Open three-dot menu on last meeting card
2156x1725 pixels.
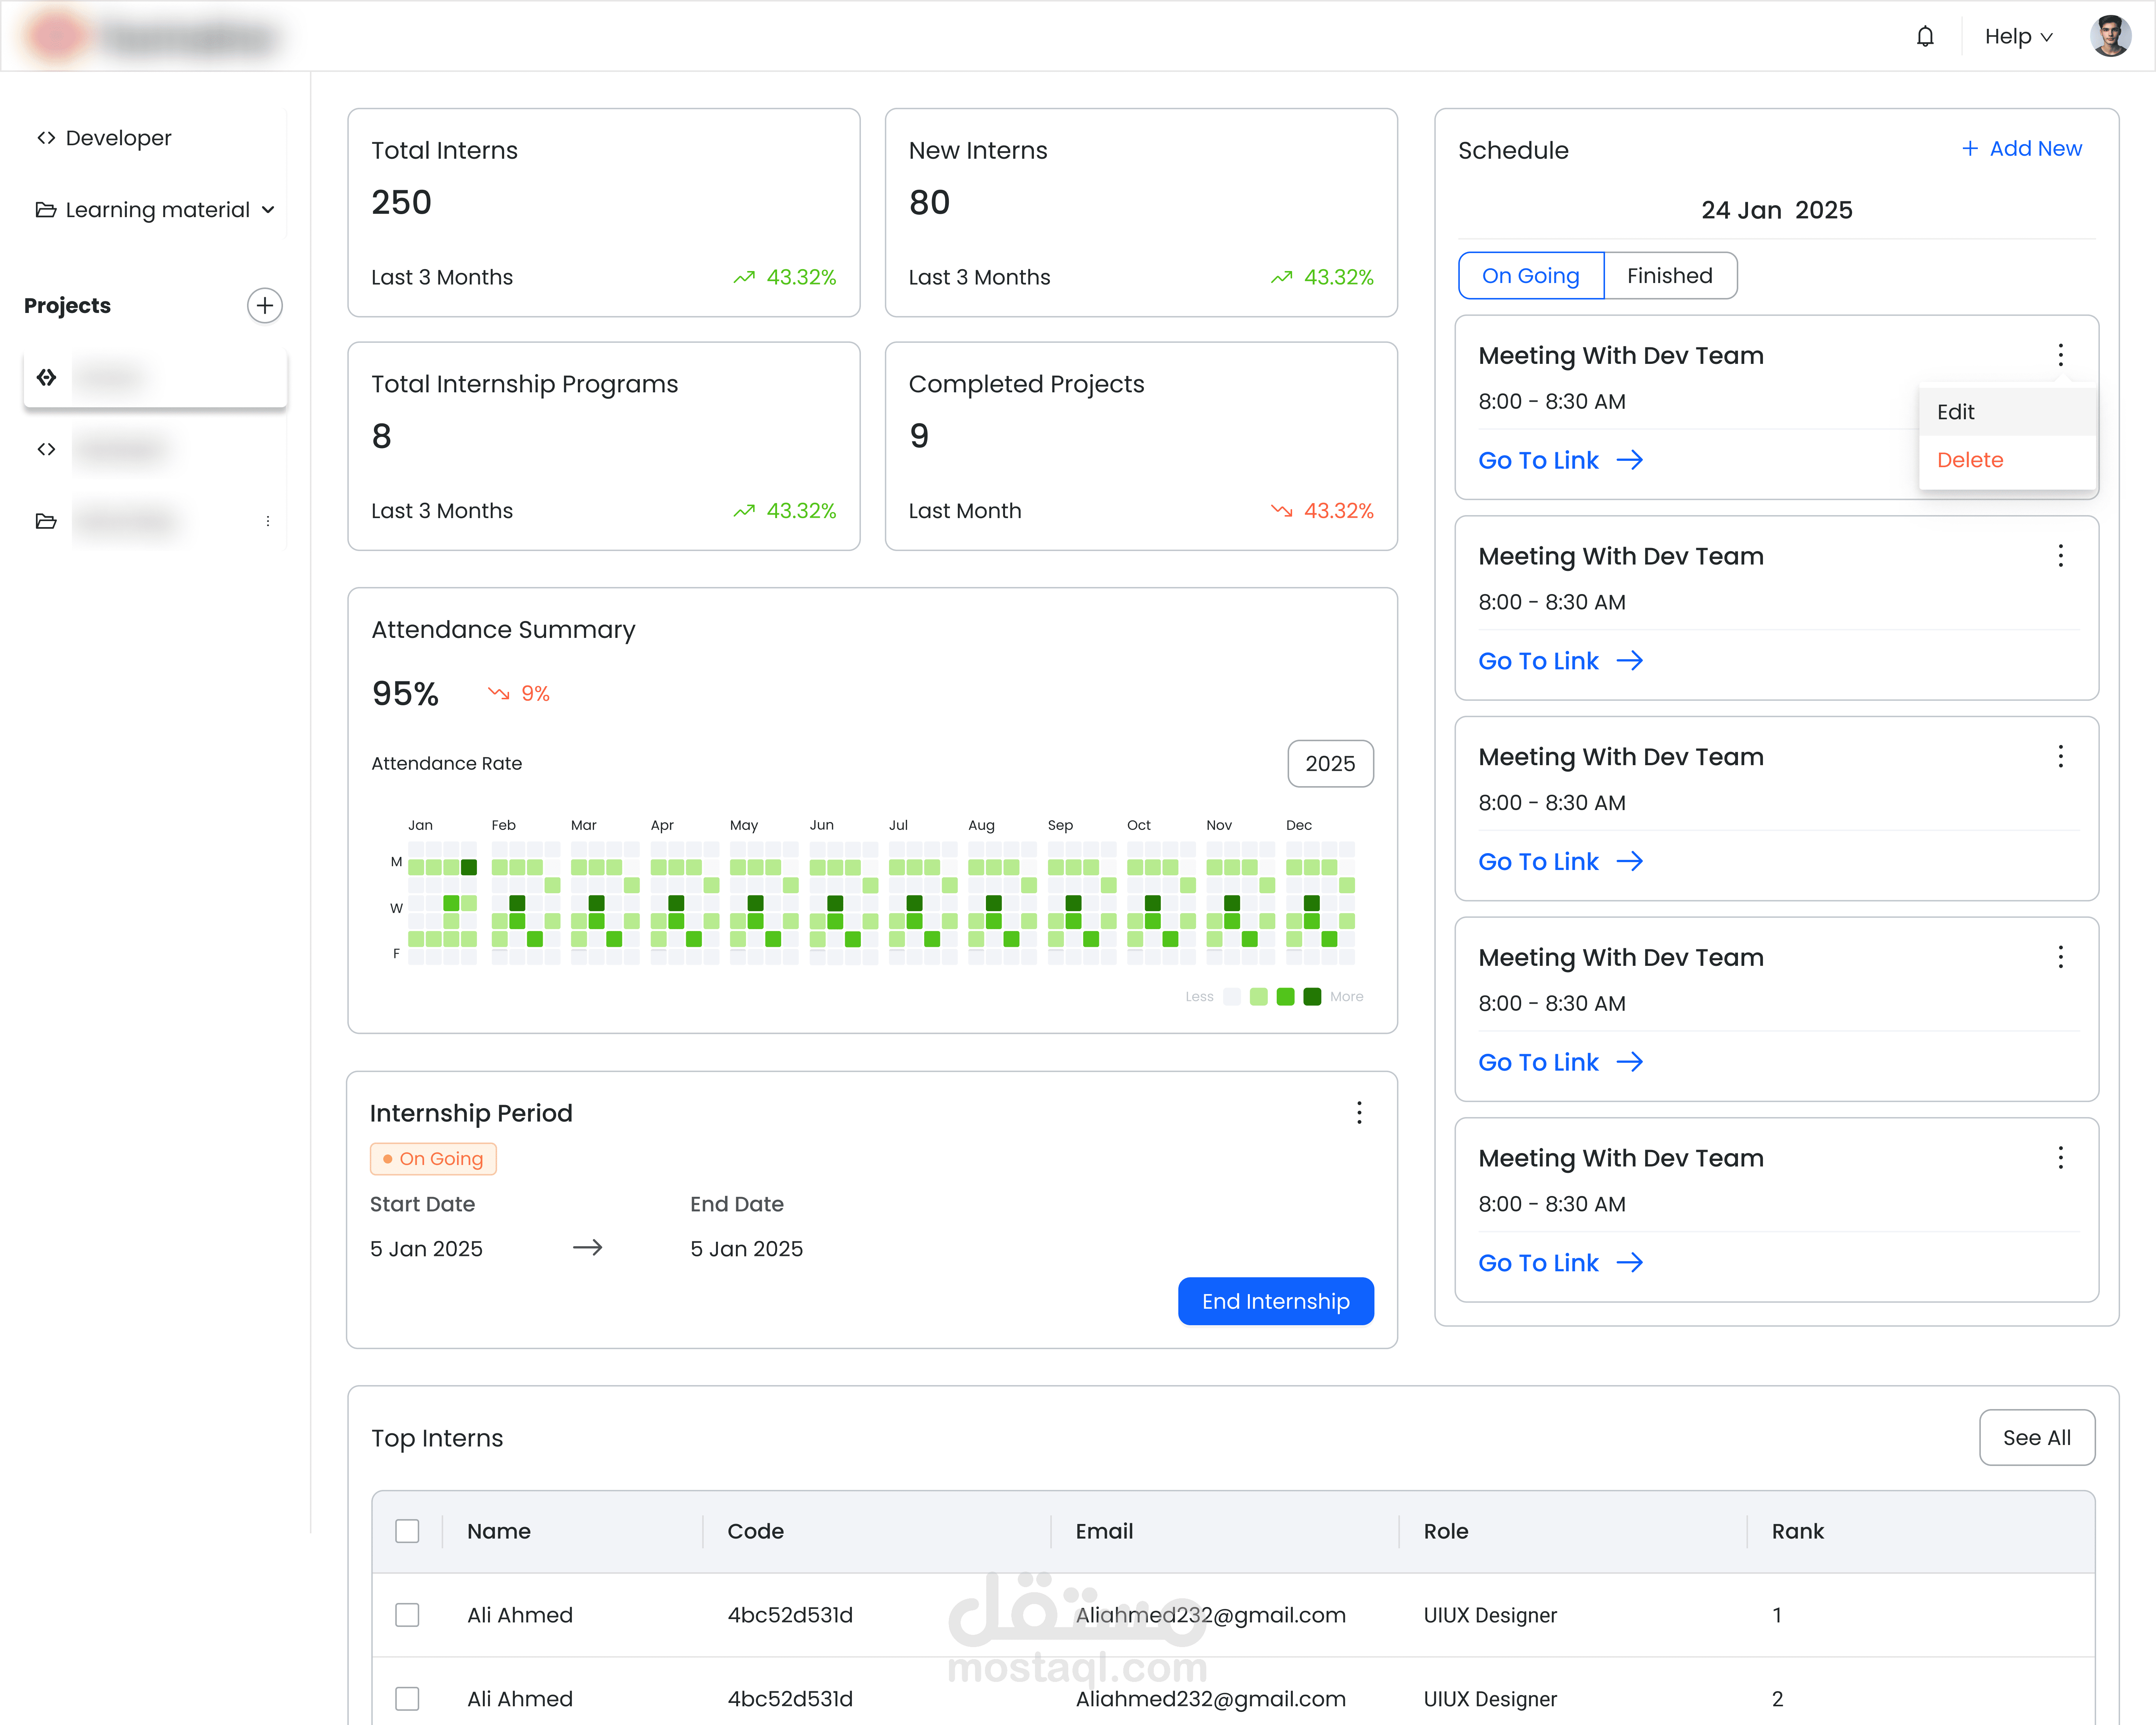2060,1158
